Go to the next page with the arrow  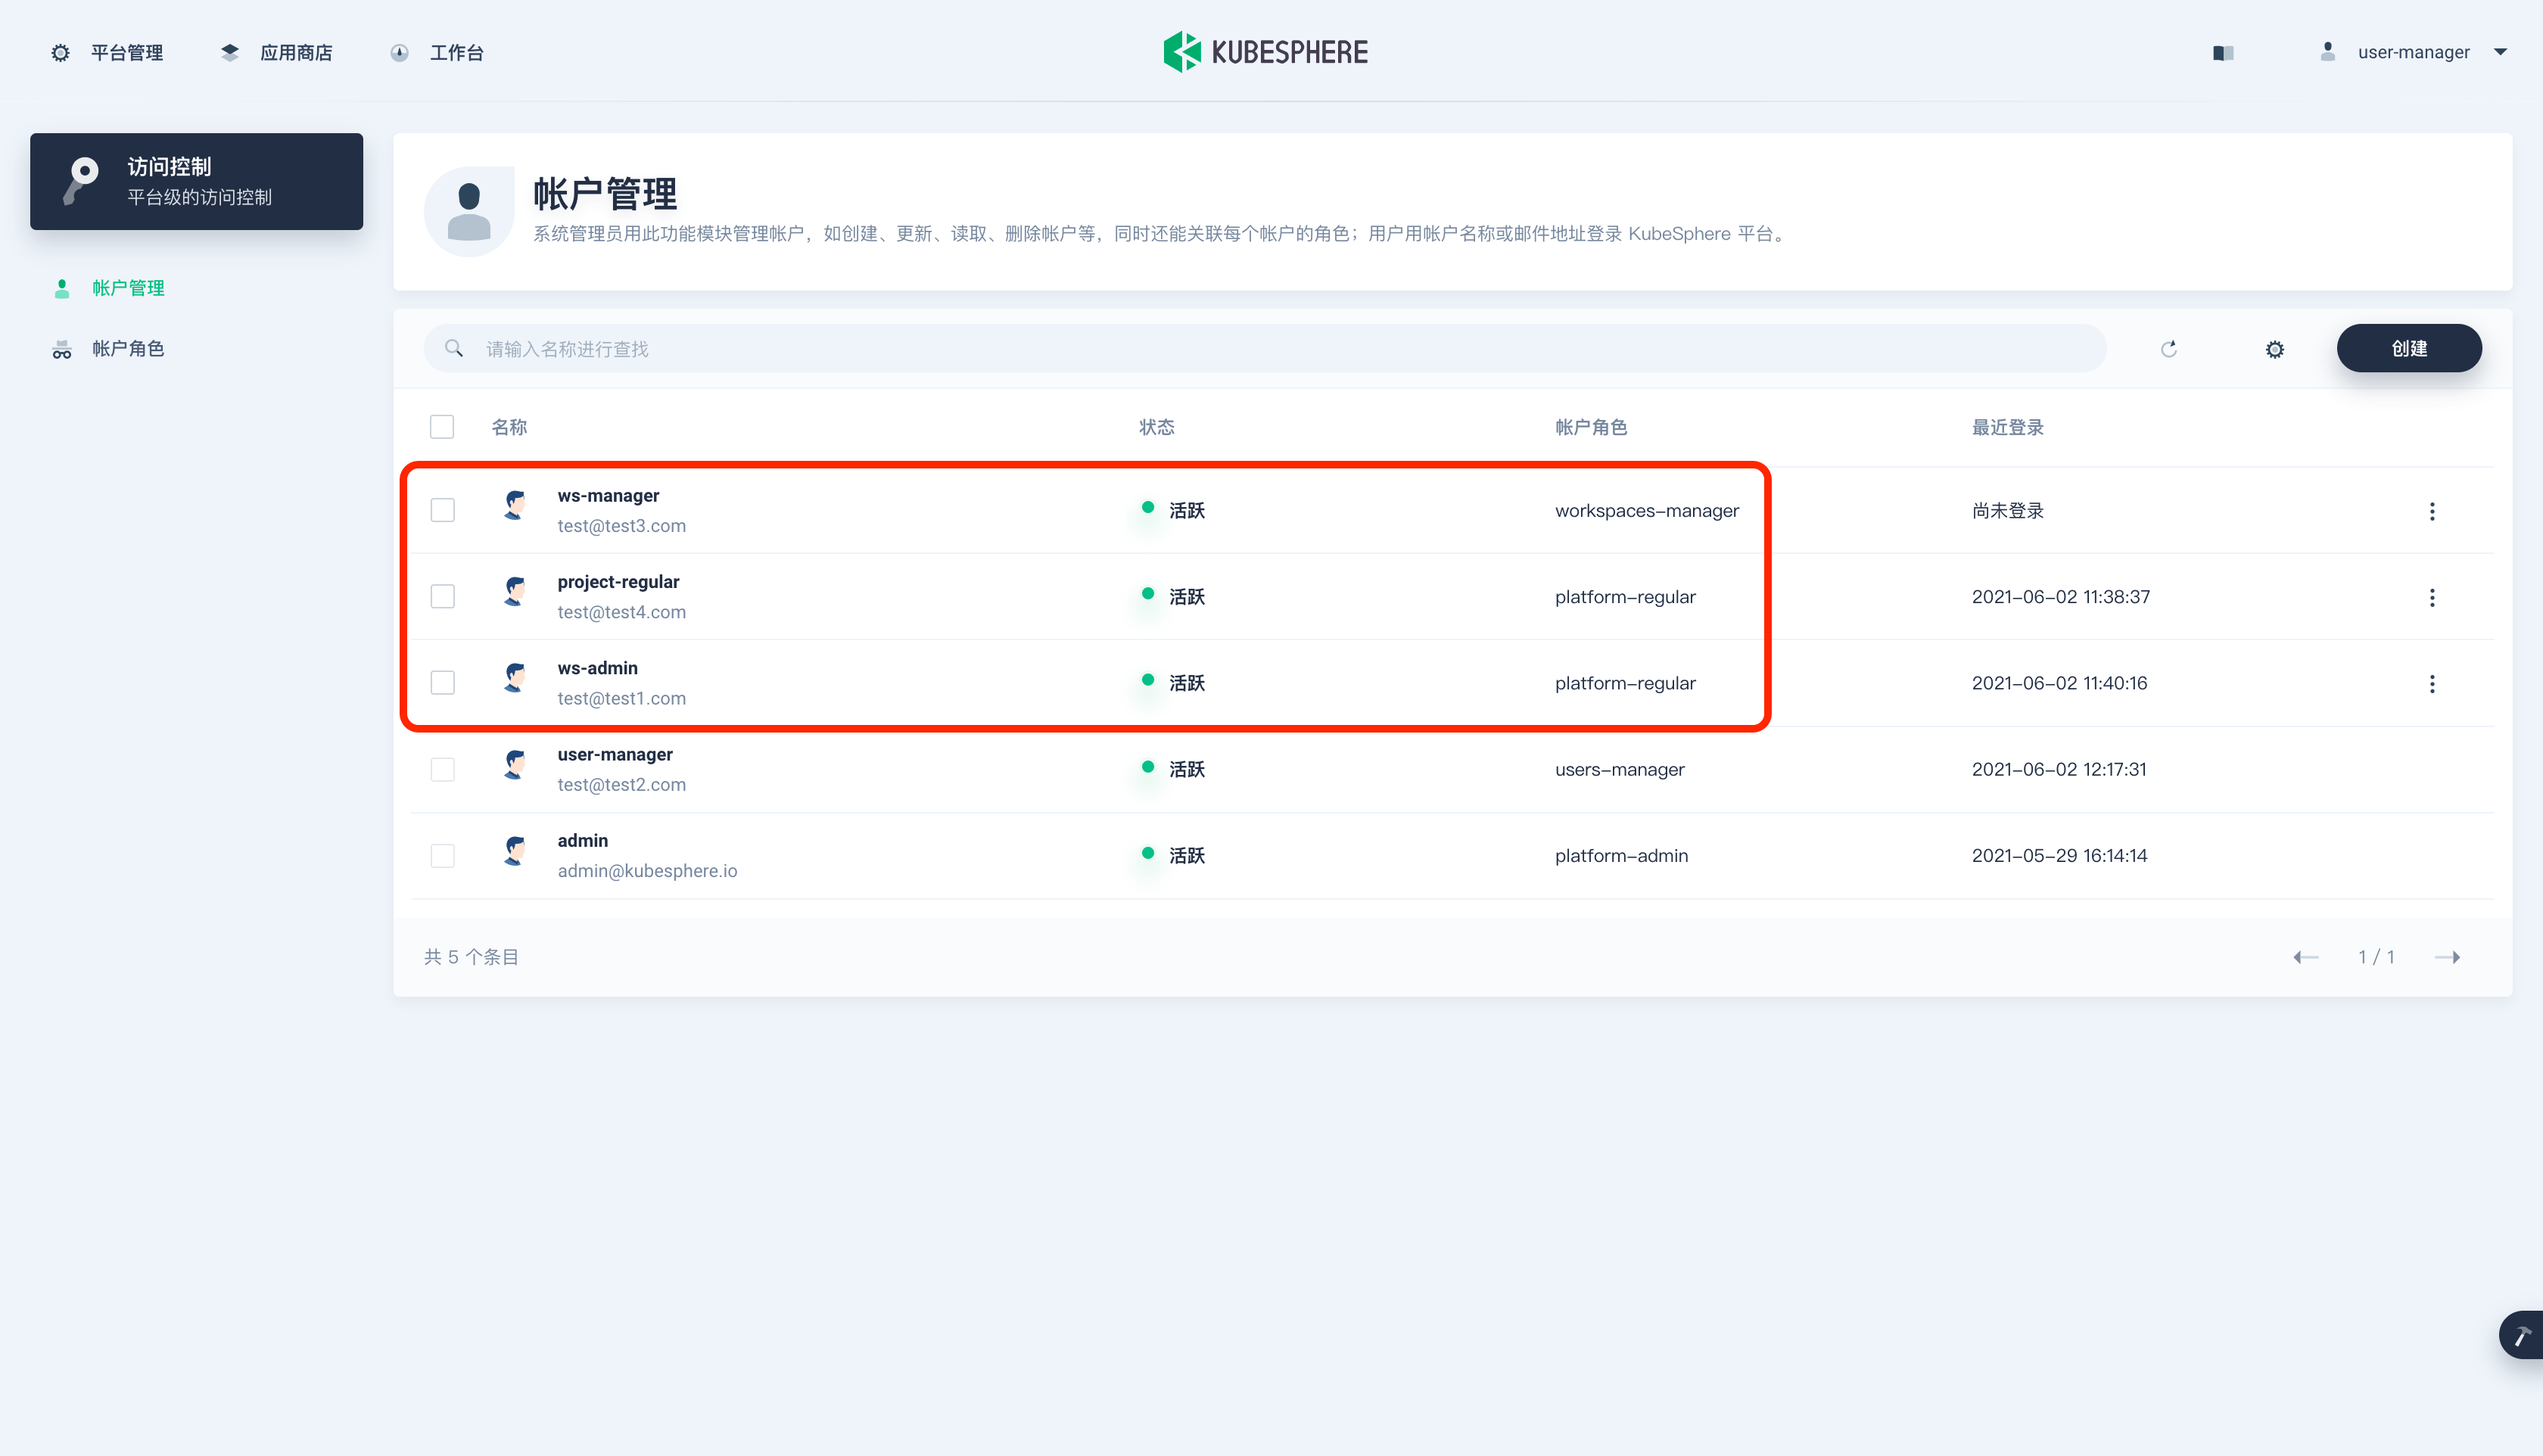click(2447, 957)
